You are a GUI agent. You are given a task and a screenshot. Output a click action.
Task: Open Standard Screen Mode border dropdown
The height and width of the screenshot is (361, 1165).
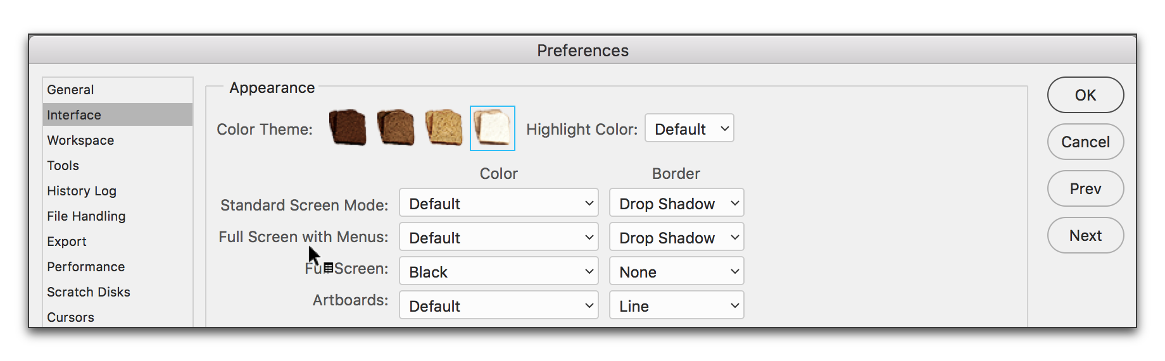point(677,203)
